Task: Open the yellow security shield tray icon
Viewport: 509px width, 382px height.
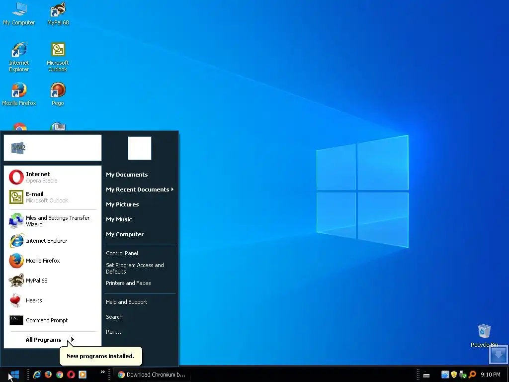Action: click(x=454, y=375)
